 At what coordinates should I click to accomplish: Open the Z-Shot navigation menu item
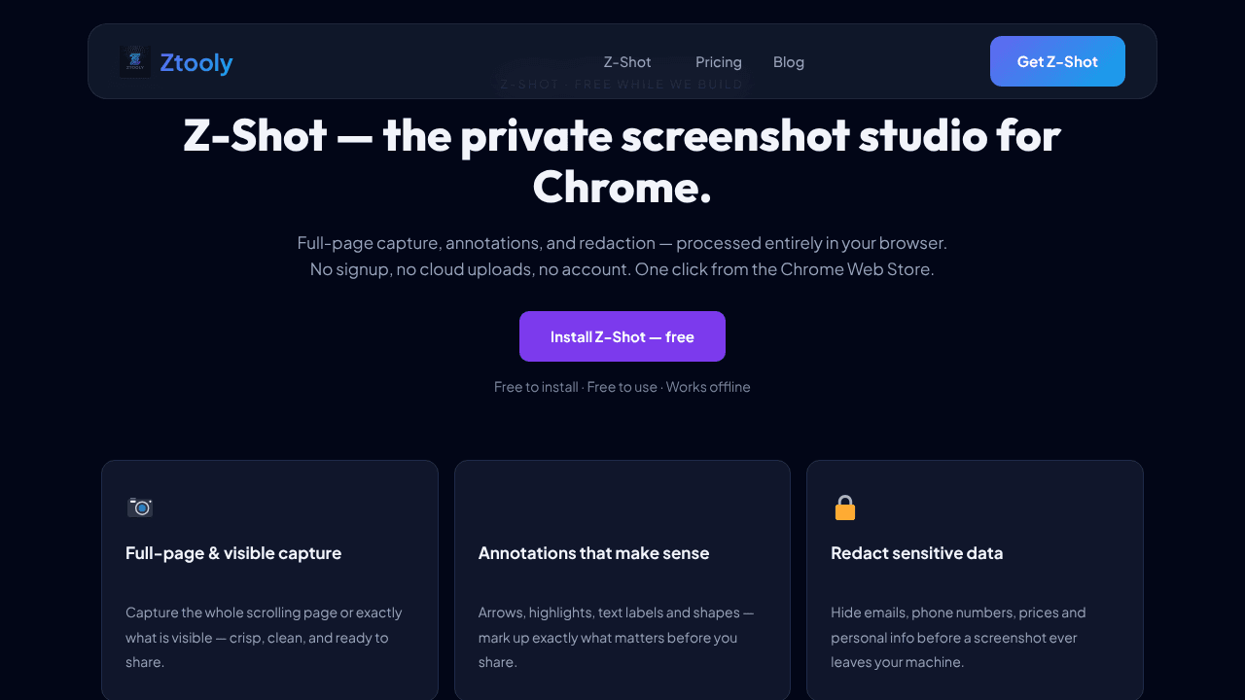click(x=627, y=62)
